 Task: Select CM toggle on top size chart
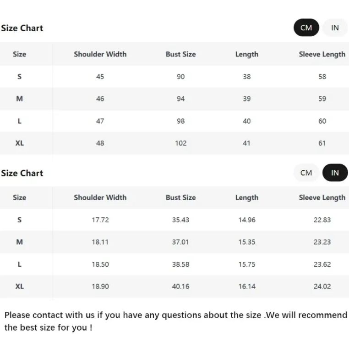[x=306, y=28]
